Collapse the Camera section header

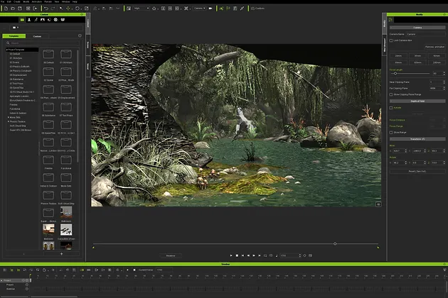(417, 28)
